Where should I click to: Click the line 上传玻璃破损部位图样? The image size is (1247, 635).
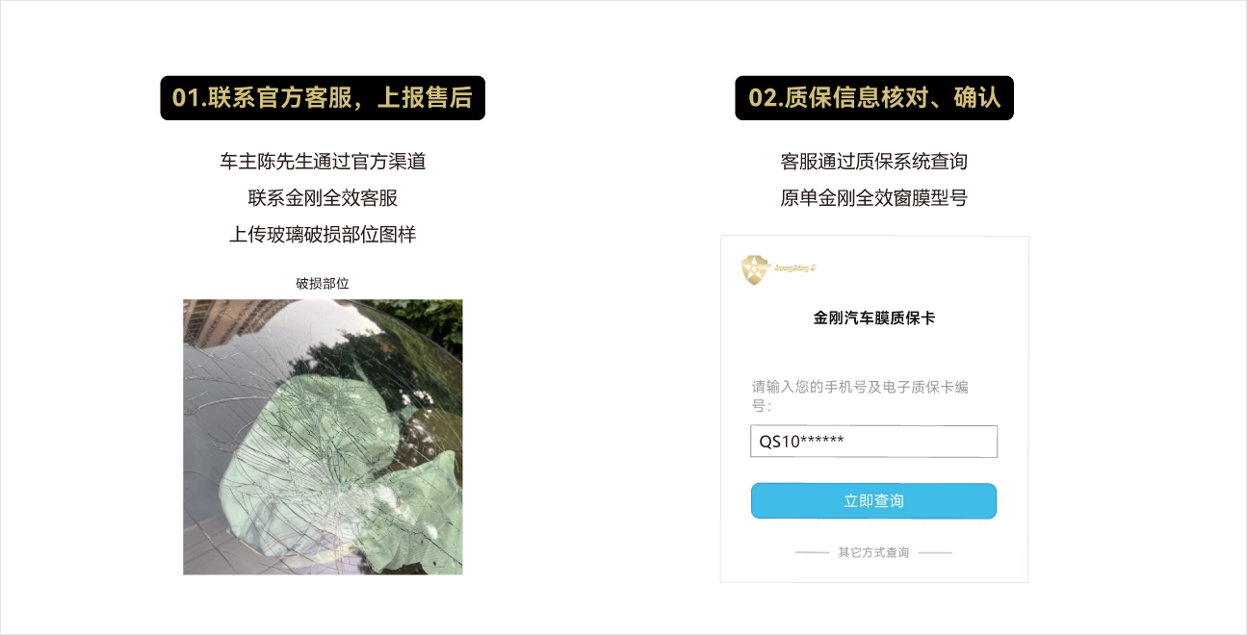pos(323,234)
